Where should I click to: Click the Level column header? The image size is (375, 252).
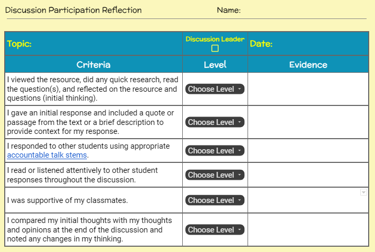pos(215,65)
